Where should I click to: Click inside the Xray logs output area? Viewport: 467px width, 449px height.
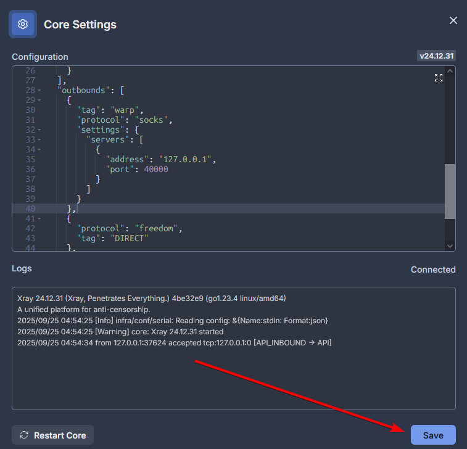(233, 376)
